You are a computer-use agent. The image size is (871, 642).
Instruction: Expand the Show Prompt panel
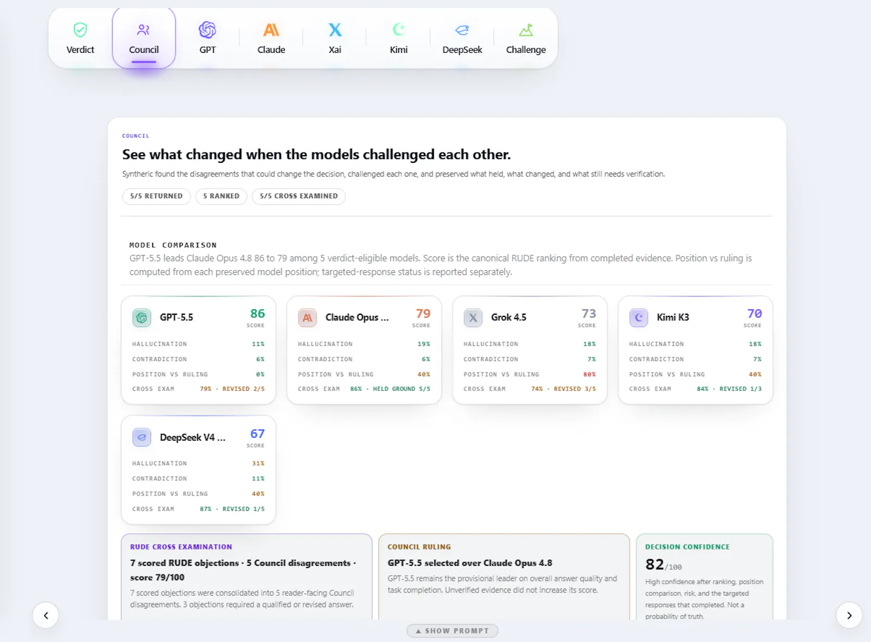(452, 631)
